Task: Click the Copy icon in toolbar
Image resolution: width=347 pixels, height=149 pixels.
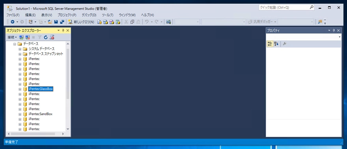Action: 132,22
